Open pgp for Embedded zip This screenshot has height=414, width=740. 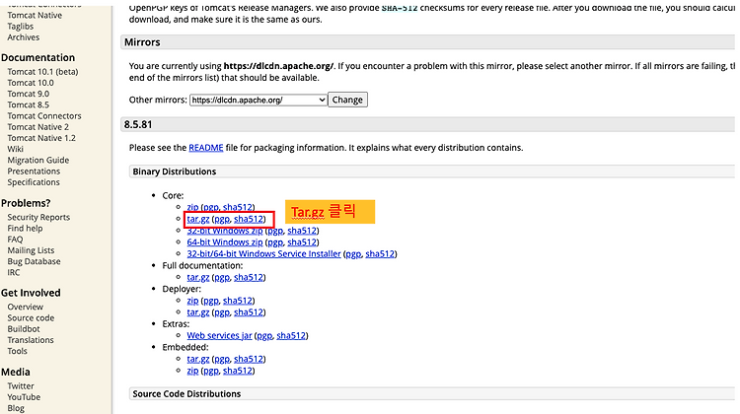(x=211, y=371)
